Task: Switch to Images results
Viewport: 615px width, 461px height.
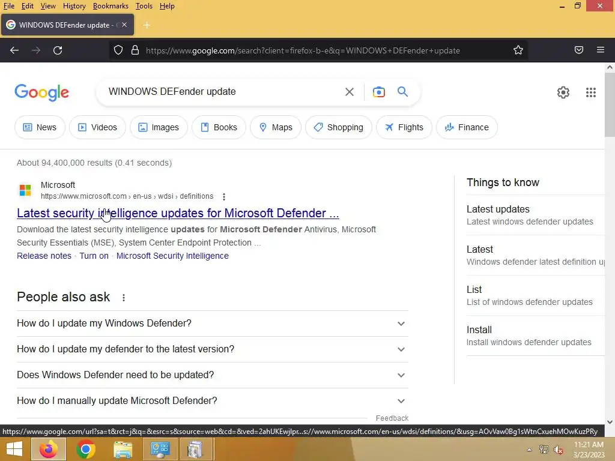Action: (159, 127)
